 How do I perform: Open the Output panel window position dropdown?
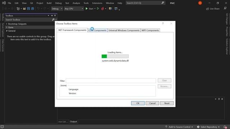216,99
